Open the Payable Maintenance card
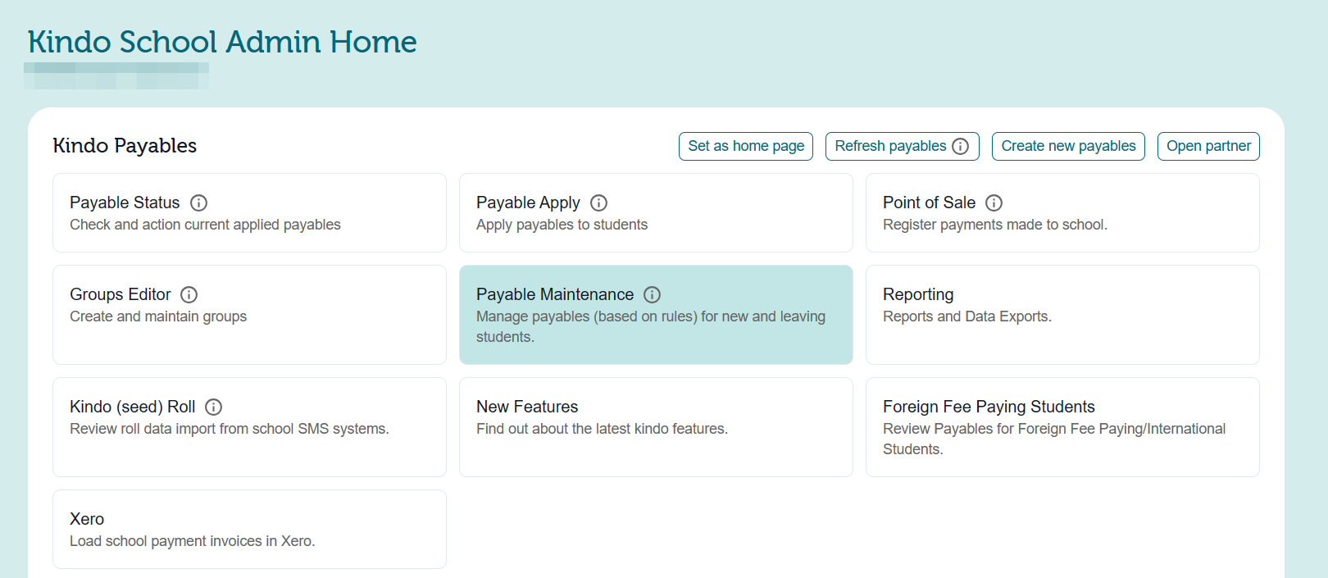This screenshot has width=1328, height=578. point(656,315)
